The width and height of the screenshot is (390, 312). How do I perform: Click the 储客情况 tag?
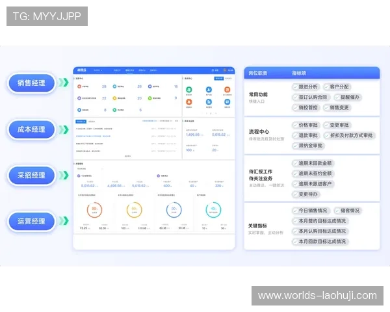(x=348, y=211)
